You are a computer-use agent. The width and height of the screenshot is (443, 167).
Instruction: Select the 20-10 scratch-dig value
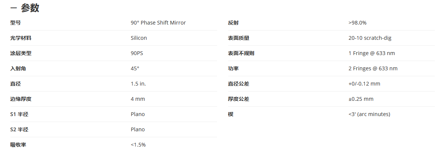coord(370,38)
